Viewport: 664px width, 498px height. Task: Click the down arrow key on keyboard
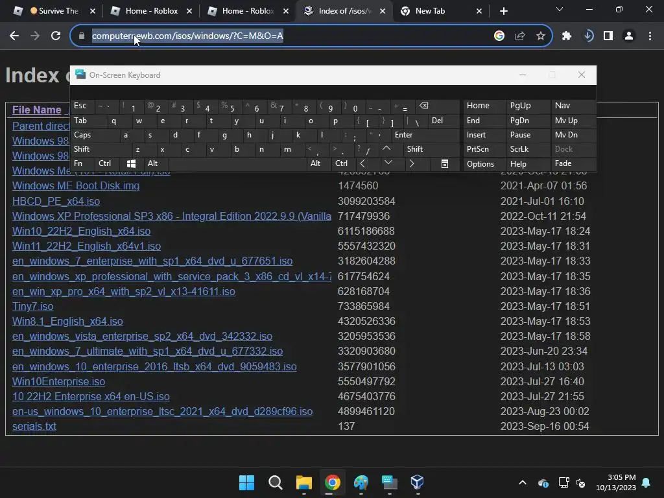tap(388, 164)
